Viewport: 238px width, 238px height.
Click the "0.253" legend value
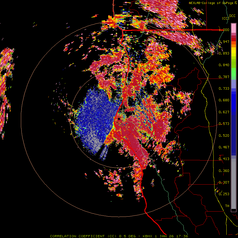[x=224, y=194]
